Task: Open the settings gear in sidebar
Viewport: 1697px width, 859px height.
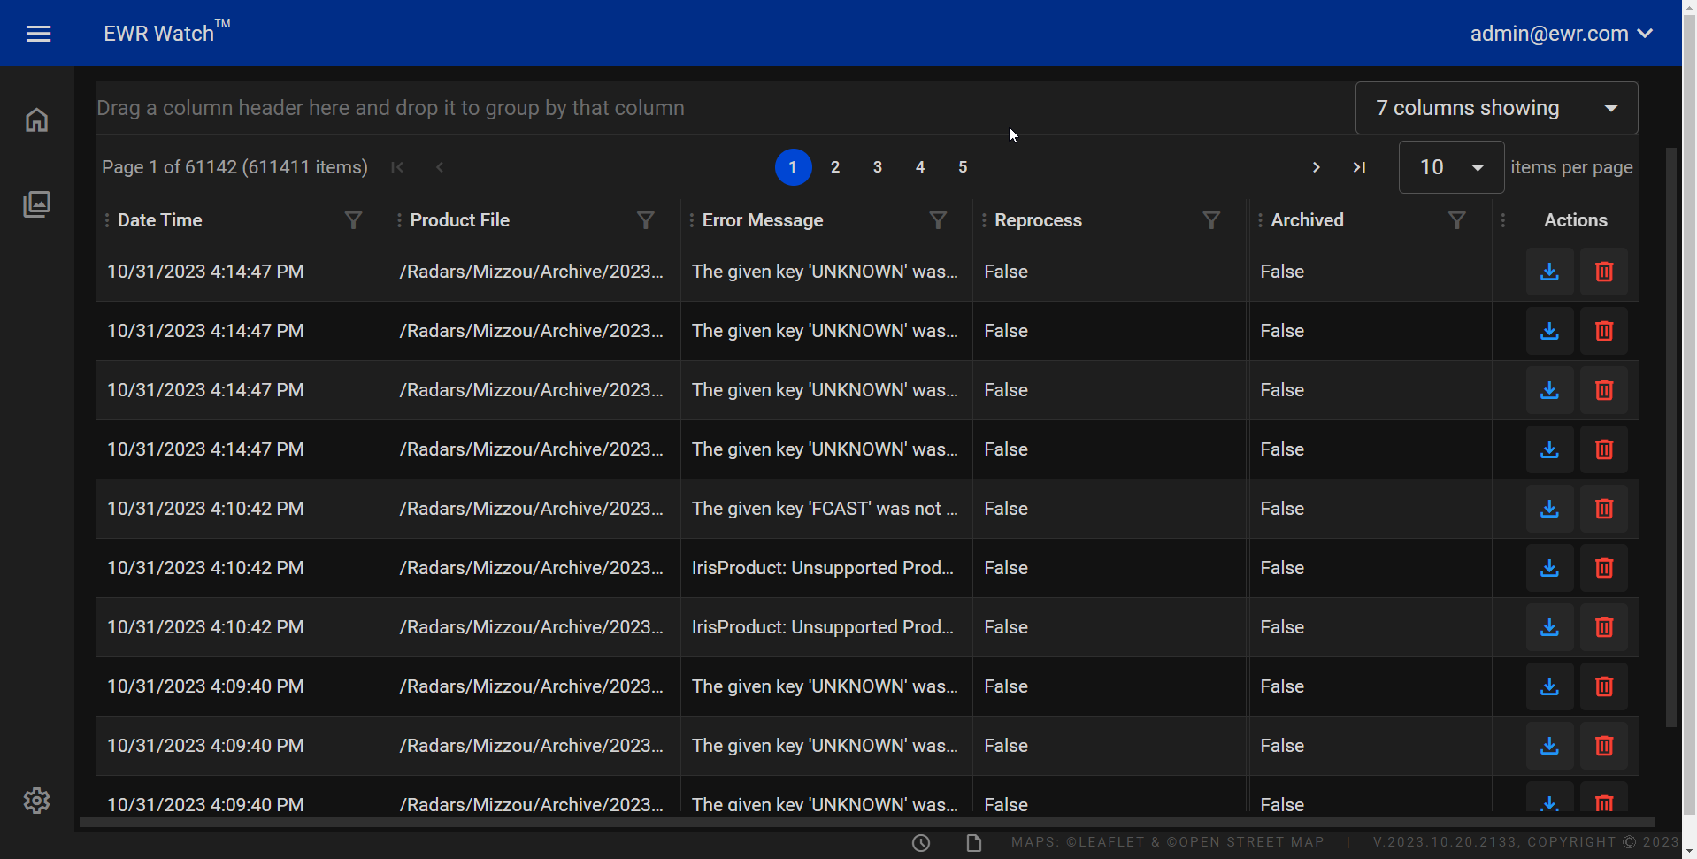Action: tap(36, 801)
